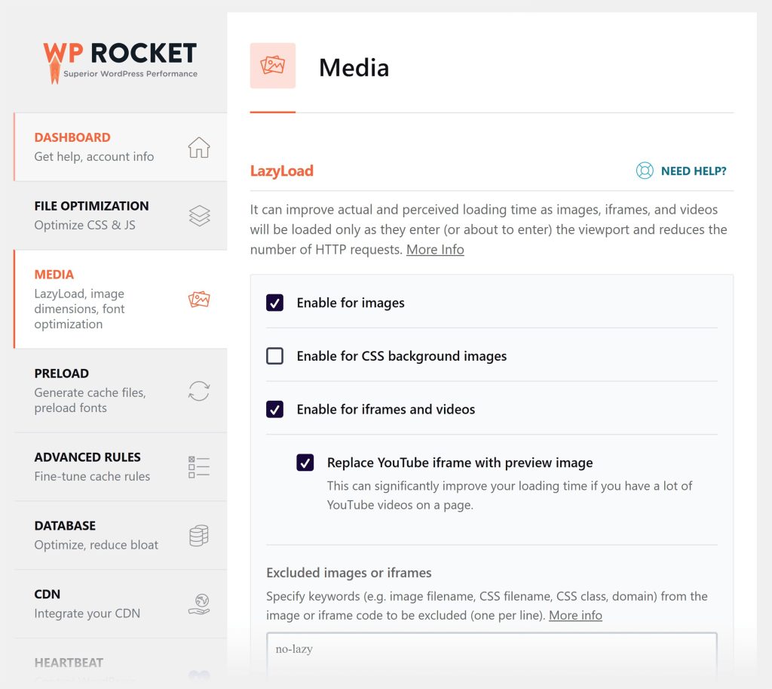Image resolution: width=772 pixels, height=689 pixels.
Task: Open the LazyLoad More Info link
Action: pyautogui.click(x=435, y=249)
